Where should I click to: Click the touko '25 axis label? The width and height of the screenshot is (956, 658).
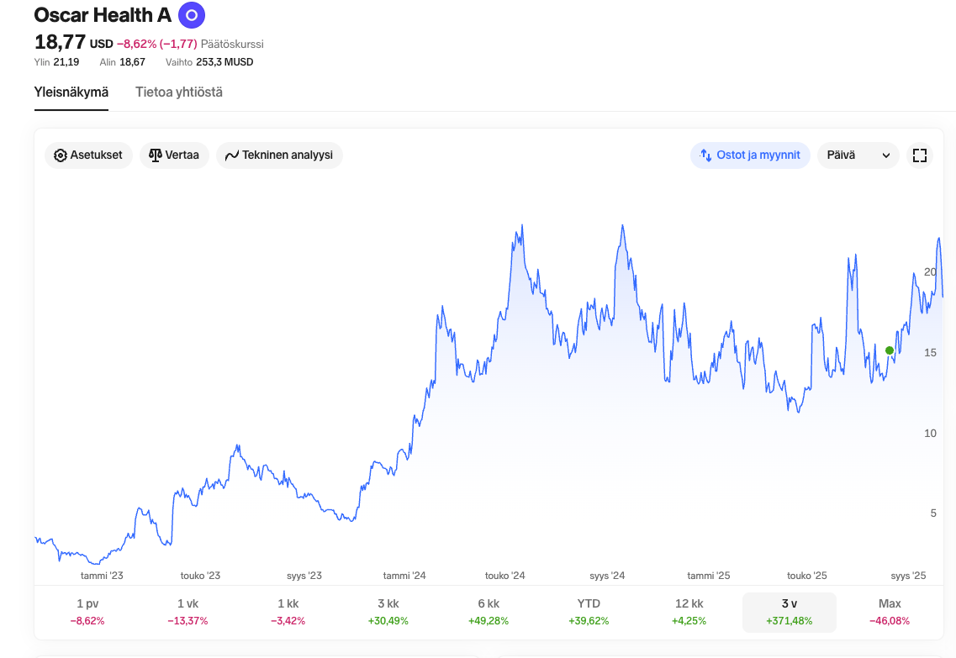pyautogui.click(x=807, y=576)
